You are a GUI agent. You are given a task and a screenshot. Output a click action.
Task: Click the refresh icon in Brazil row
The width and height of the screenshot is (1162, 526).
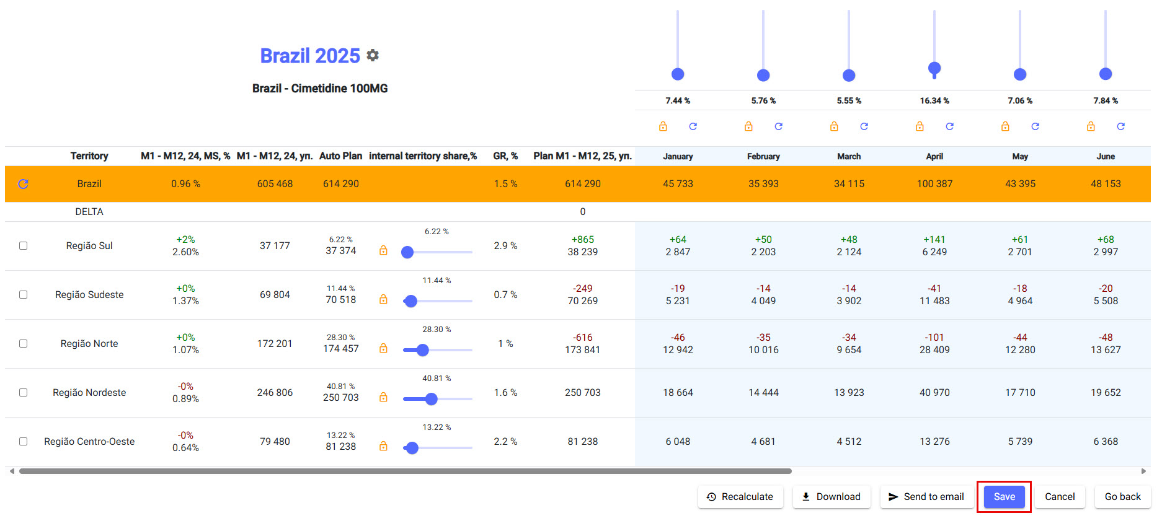click(23, 184)
